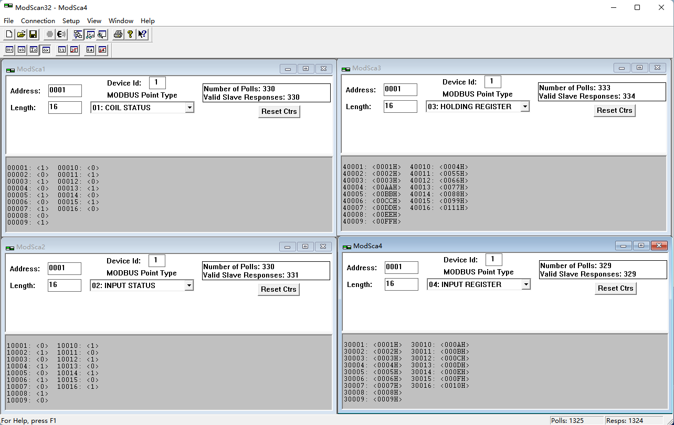Minimize the ModSca3 child window

click(623, 68)
